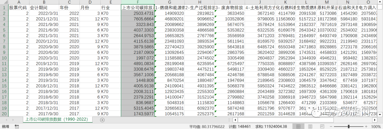This screenshot has height=129, width=383.
Task: Select cell with value 4891.0834
Action: (x=138, y=63)
